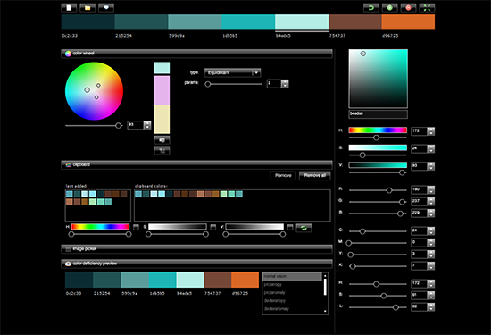
Task: Toggle the value filter checkbox in clipboard
Action: (290, 227)
